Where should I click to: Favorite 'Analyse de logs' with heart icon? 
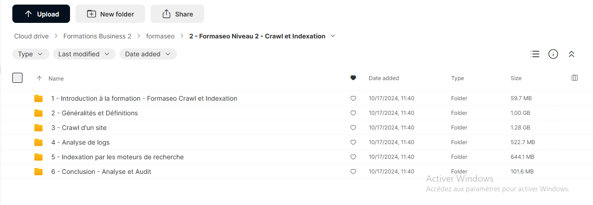[x=353, y=142]
